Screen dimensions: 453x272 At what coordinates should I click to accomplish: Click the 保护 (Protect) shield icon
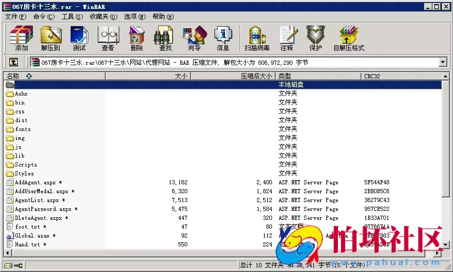point(315,38)
